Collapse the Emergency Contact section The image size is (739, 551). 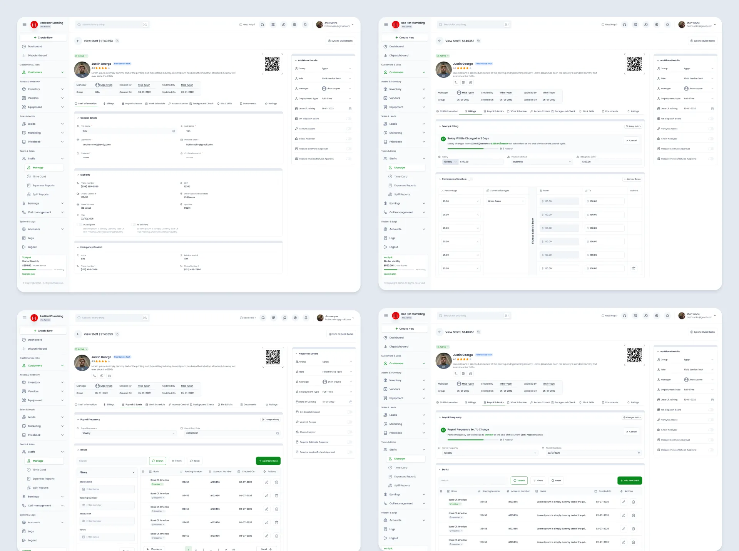click(78, 247)
